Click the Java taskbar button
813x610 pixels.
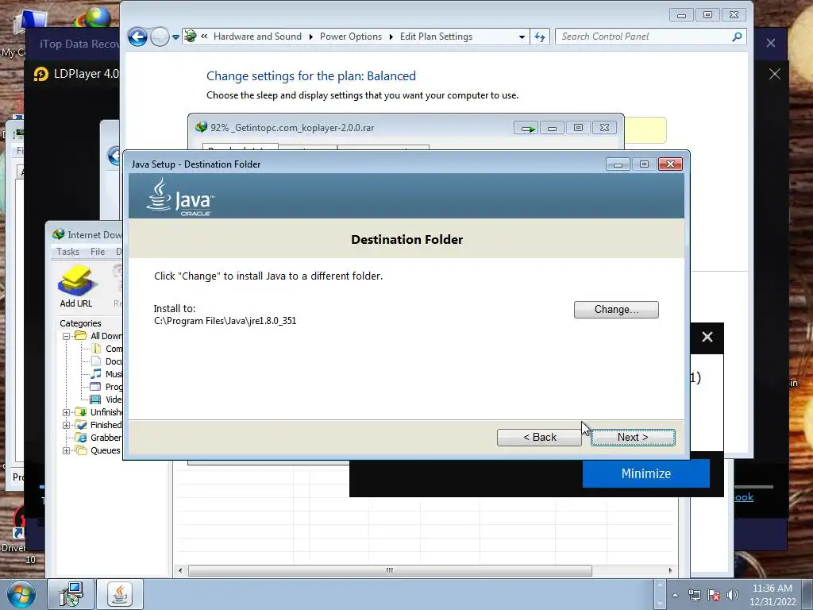coord(120,594)
